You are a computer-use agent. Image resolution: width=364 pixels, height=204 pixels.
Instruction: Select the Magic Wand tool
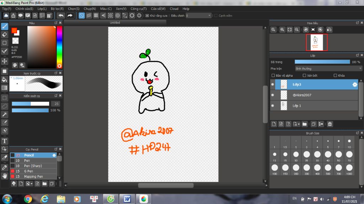click(4, 114)
